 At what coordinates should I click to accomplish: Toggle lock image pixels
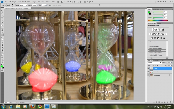(153, 65)
